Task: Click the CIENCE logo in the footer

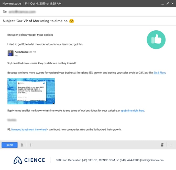Action: click(x=29, y=160)
